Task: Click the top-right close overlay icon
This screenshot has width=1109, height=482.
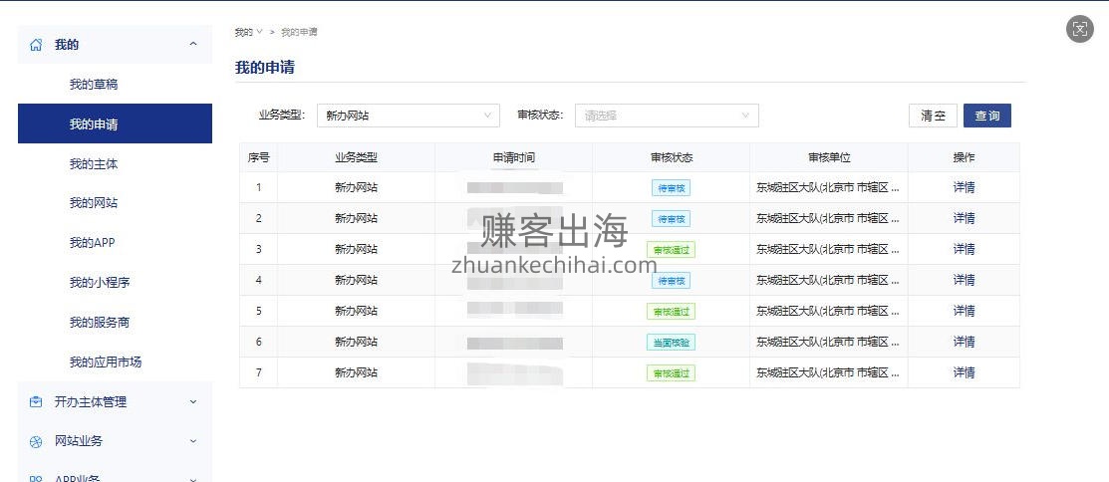Action: pos(1080,29)
